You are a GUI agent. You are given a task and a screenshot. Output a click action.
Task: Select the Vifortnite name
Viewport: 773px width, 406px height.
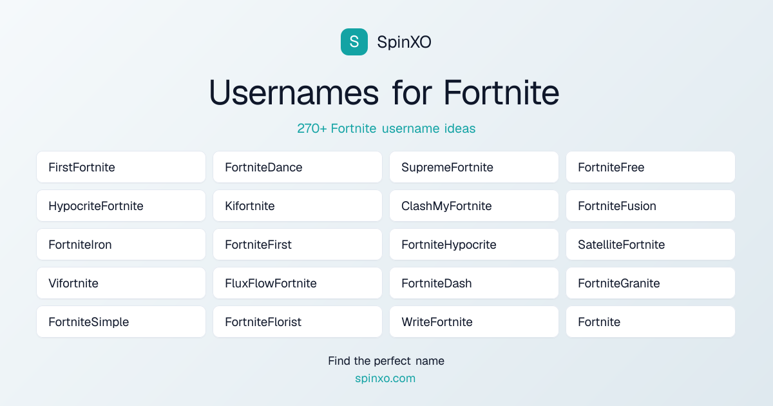[x=121, y=283]
